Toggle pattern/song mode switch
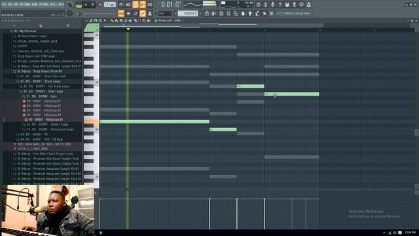This screenshot has height=236, width=419. click(x=79, y=5)
